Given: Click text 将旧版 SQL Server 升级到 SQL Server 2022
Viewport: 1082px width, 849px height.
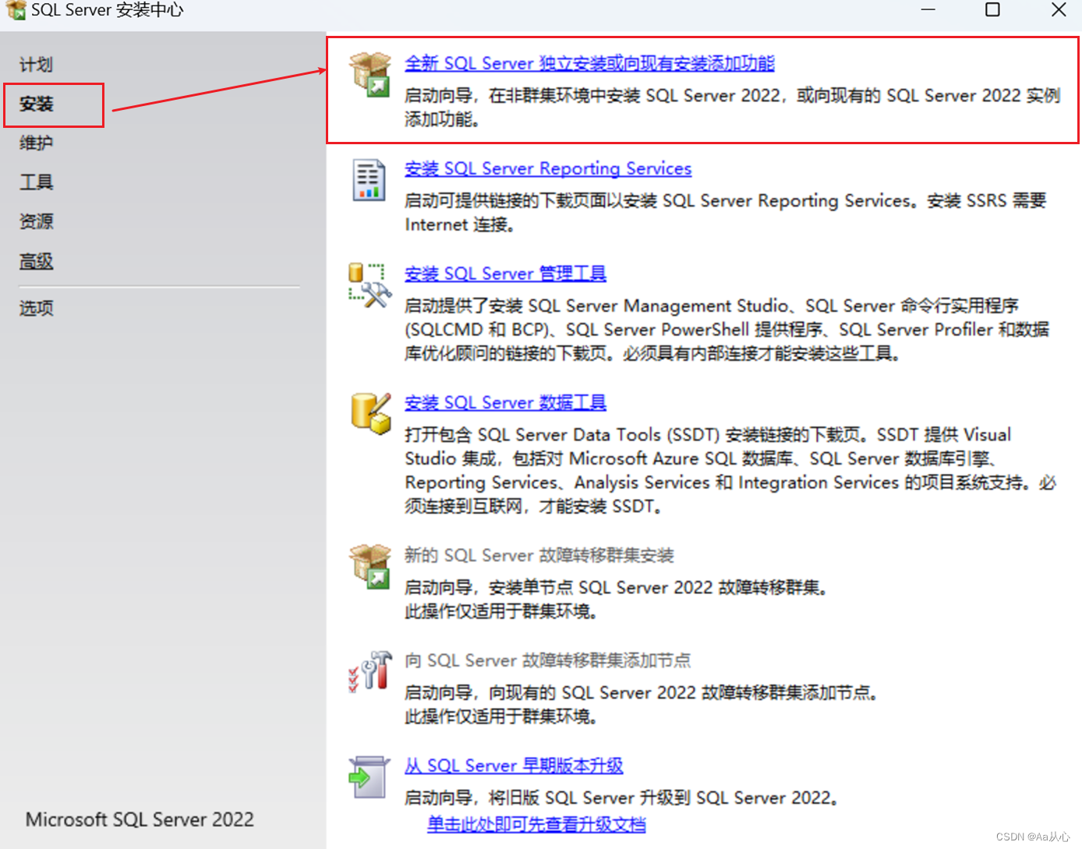Looking at the screenshot, I should 621,798.
